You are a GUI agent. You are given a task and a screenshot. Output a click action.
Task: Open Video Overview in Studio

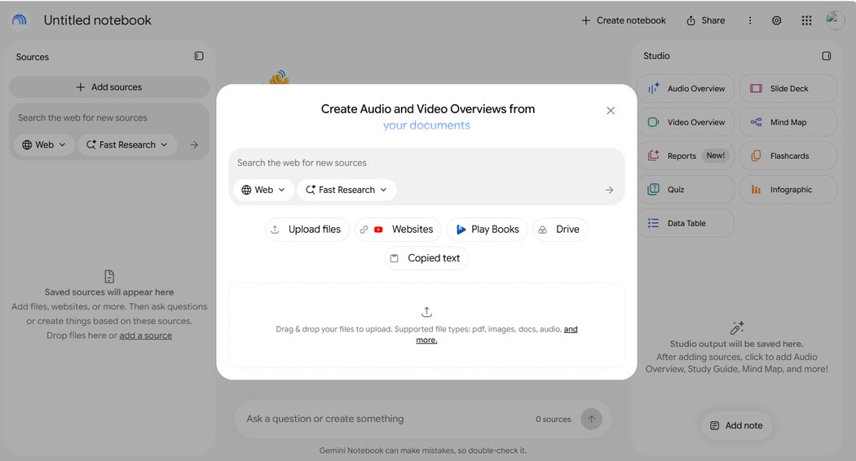click(686, 122)
